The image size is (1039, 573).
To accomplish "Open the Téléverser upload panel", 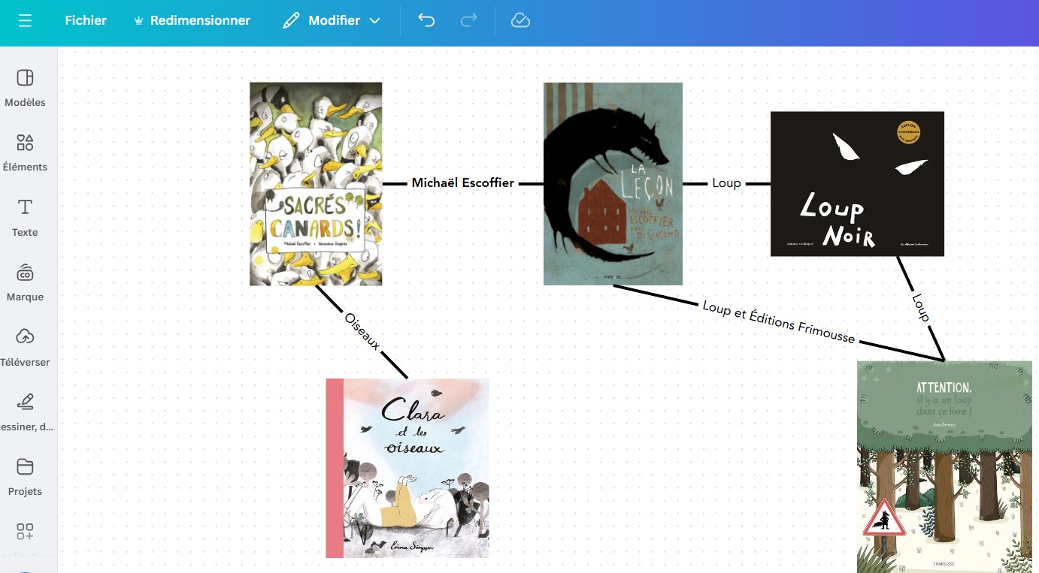I will pos(25,347).
